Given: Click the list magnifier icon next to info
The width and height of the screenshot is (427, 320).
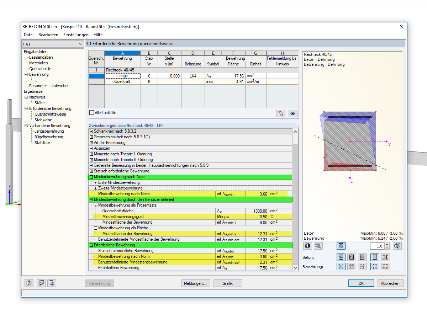Looking at the screenshot, I should [318, 246].
